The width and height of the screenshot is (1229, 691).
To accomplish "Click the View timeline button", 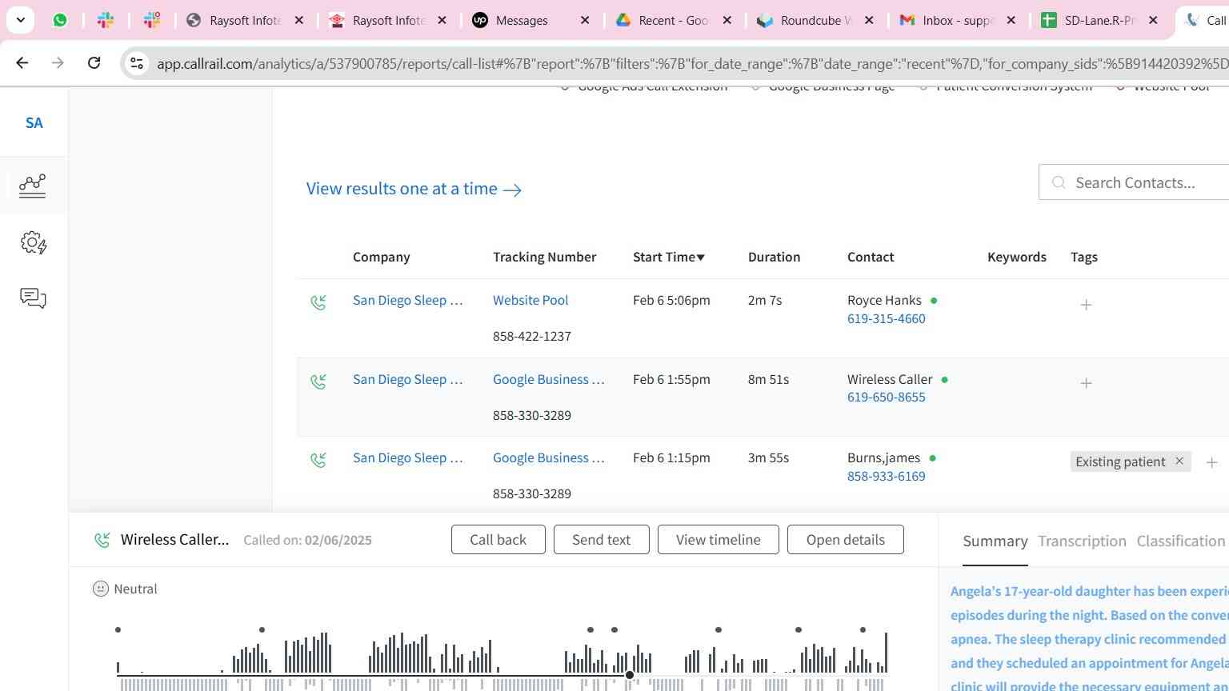I will pos(719,540).
